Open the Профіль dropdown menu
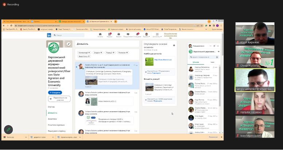 coord(146,35)
